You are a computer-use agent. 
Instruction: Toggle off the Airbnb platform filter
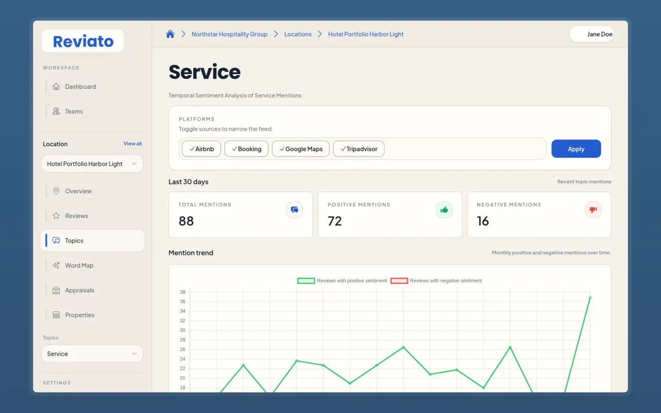201,149
